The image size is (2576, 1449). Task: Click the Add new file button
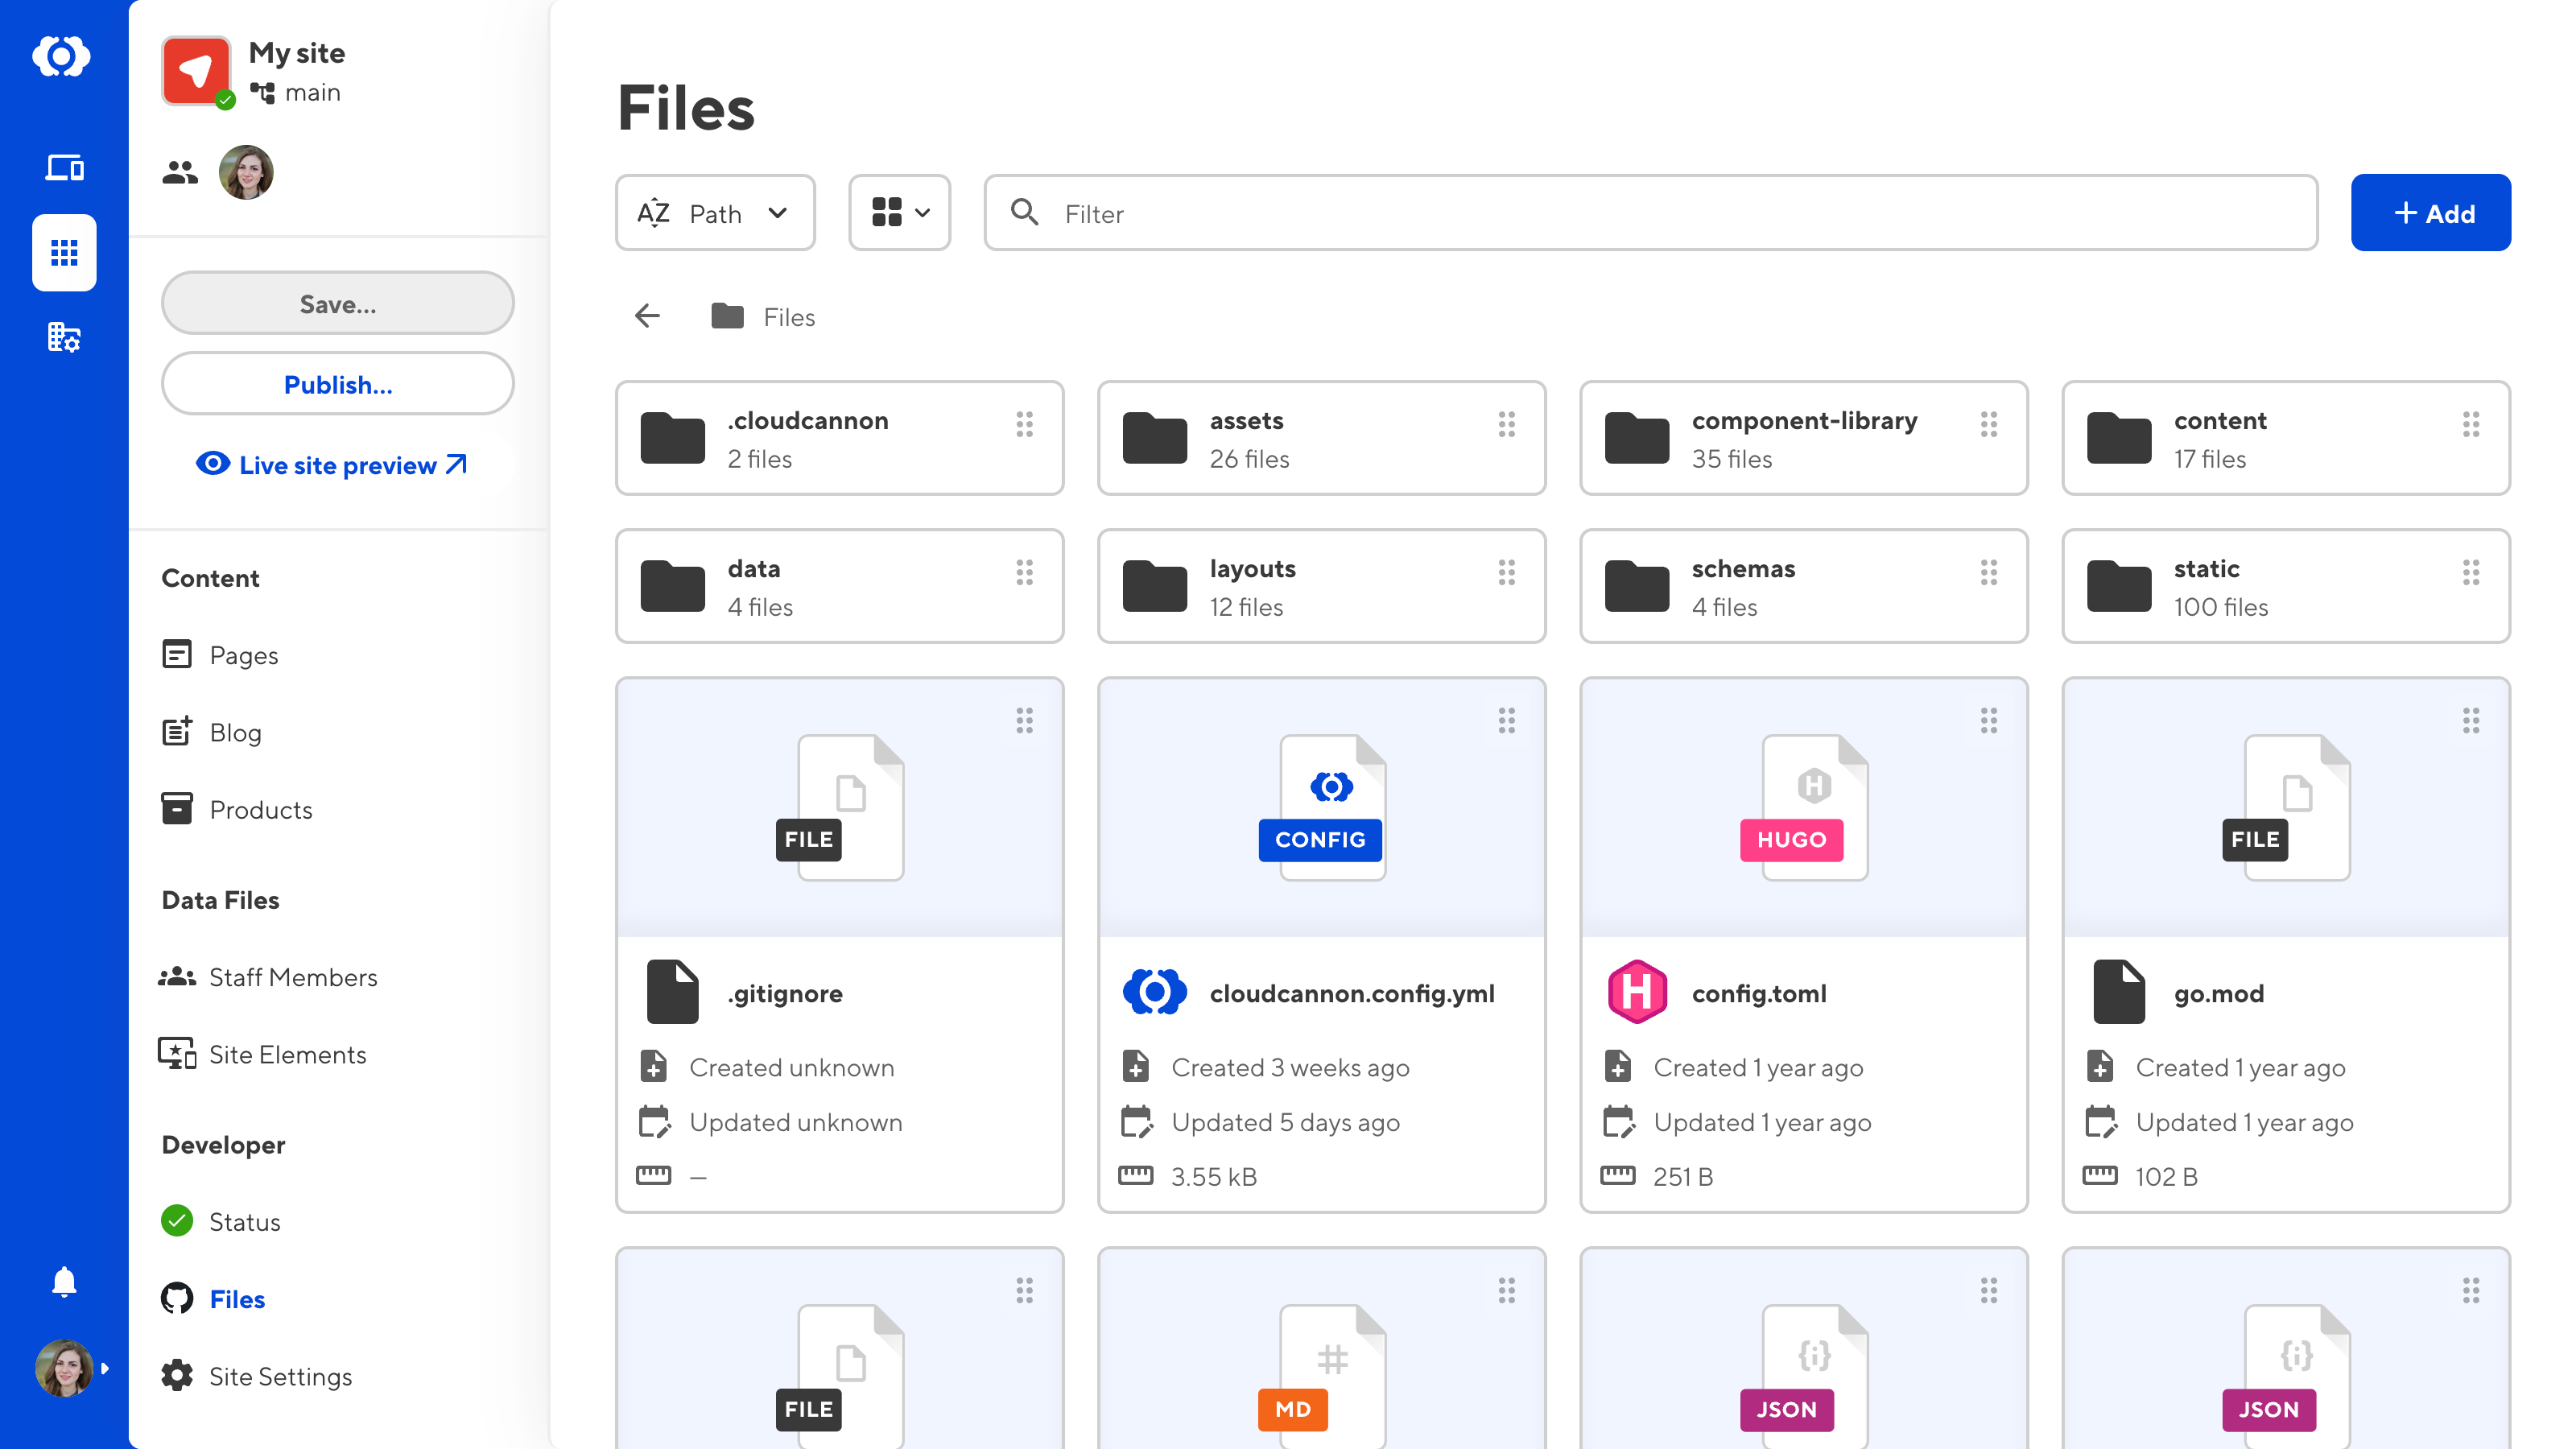coord(2431,213)
